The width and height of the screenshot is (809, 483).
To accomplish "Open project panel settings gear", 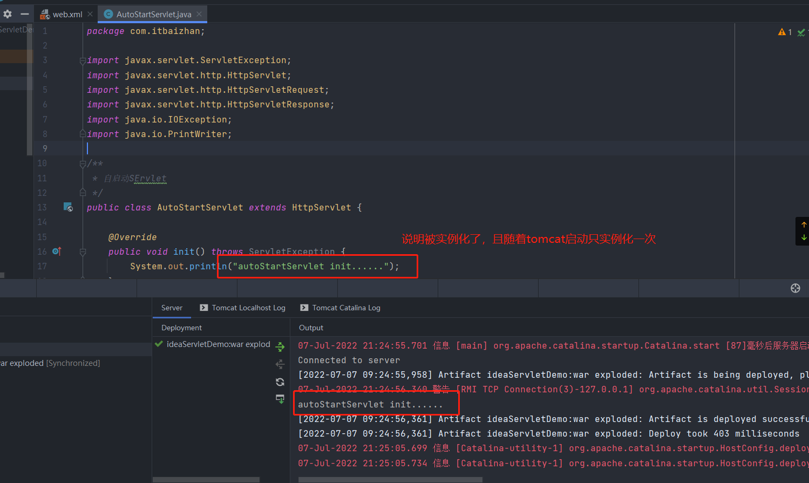I will (x=8, y=14).
